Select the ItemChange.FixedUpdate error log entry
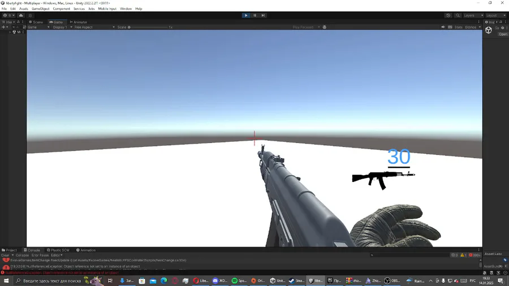The height and width of the screenshot is (286, 509). coord(240,260)
